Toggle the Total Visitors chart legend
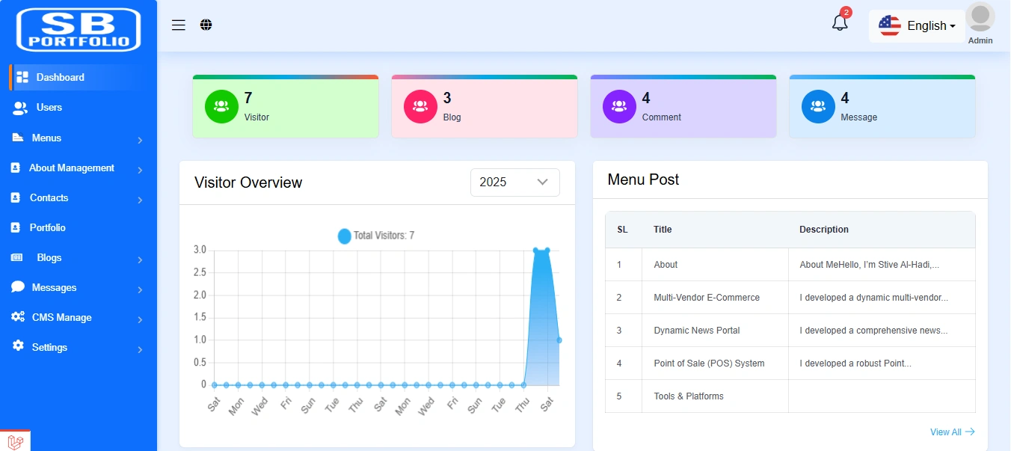1011x451 pixels. (x=375, y=236)
